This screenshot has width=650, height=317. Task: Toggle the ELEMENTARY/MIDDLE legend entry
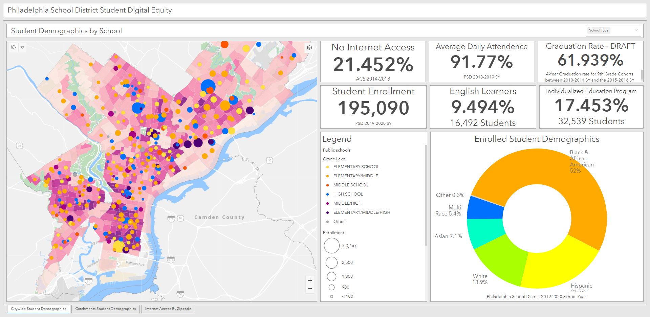tap(355, 176)
